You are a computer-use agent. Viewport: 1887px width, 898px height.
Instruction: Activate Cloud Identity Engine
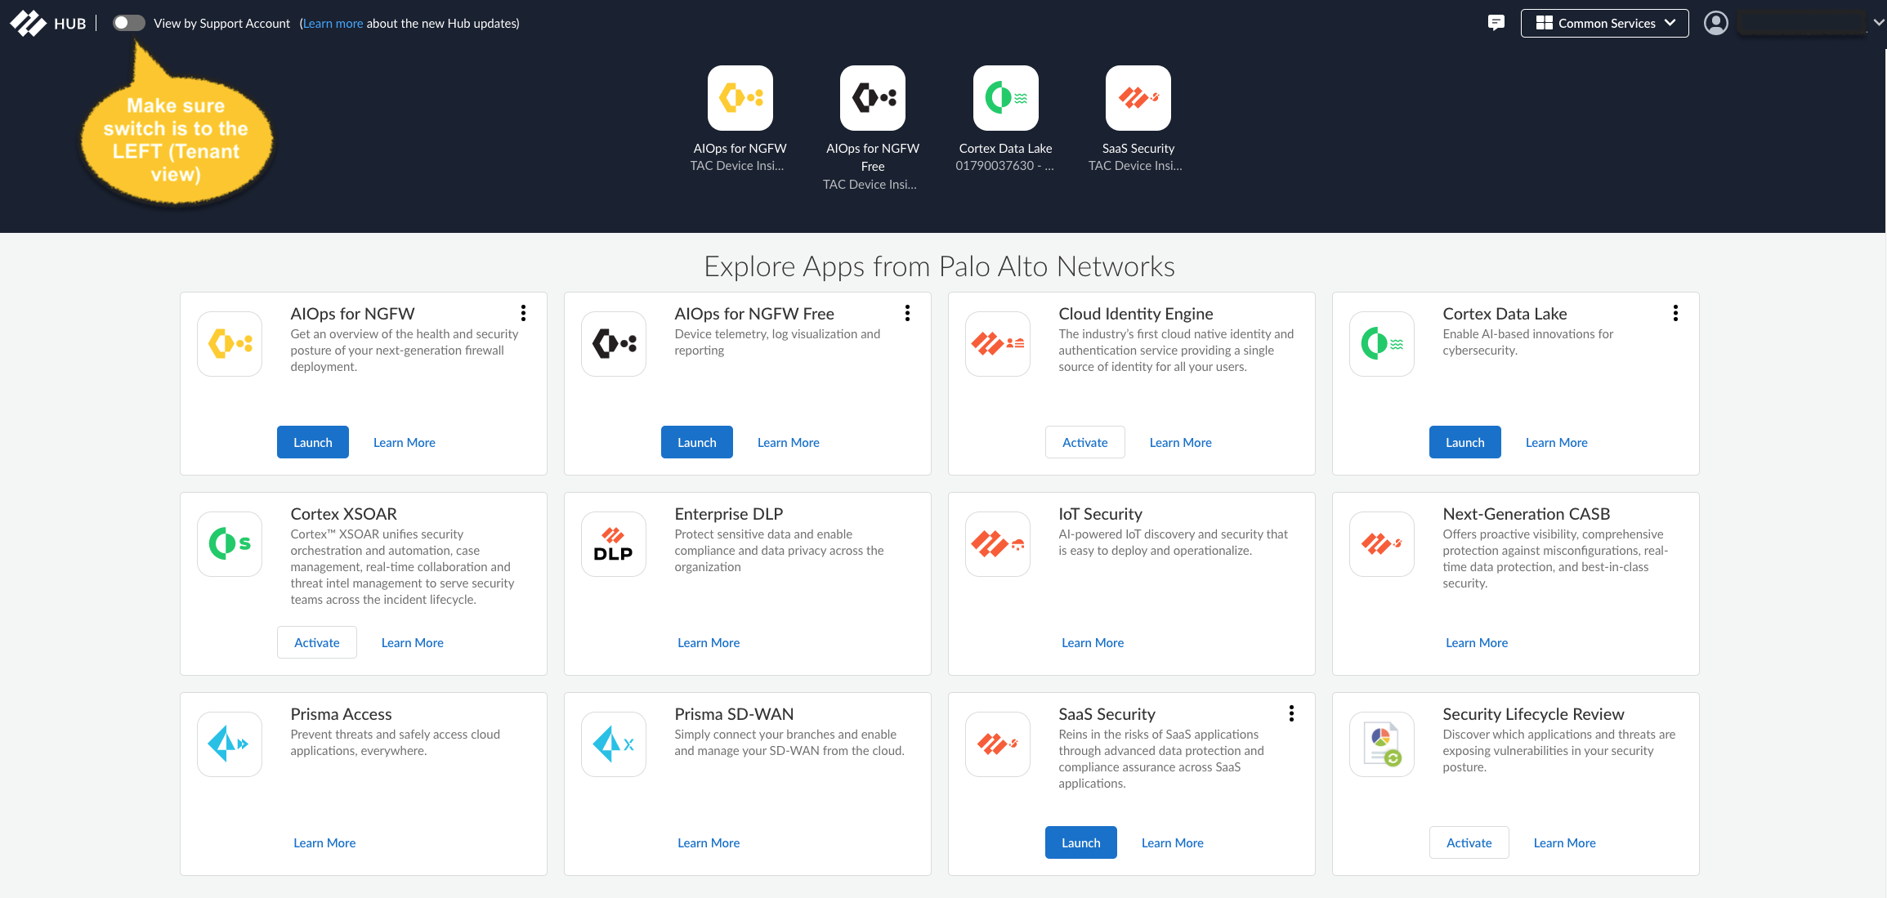(1084, 442)
